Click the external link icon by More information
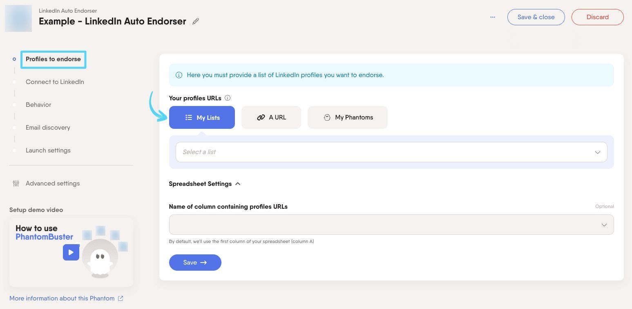Viewport: 632px width, 309px height. coord(121,298)
